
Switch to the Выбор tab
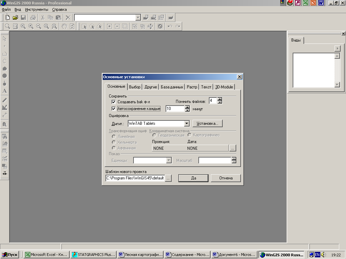(134, 87)
